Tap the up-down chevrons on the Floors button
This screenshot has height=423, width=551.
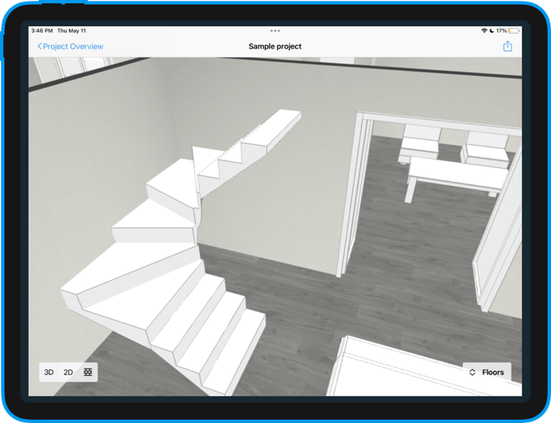473,372
